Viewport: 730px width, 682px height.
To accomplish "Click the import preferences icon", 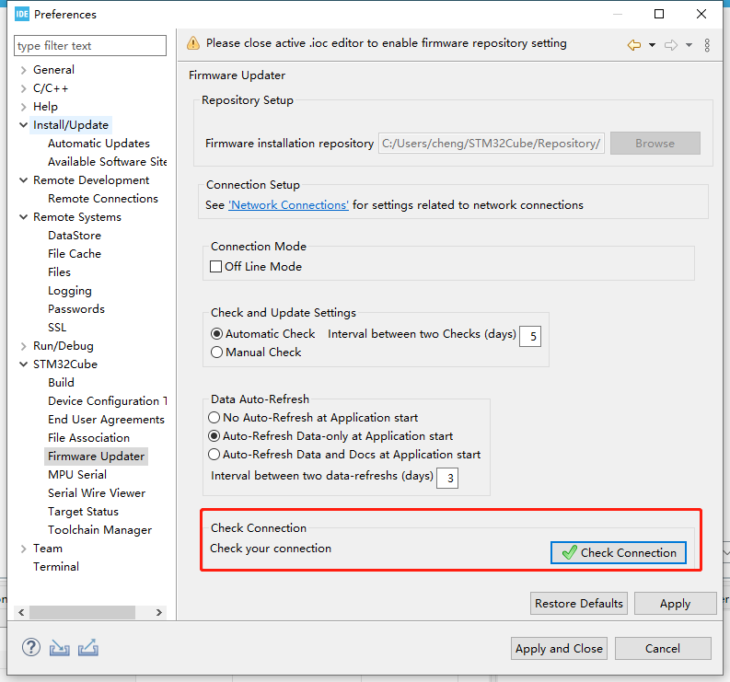I will 60,648.
